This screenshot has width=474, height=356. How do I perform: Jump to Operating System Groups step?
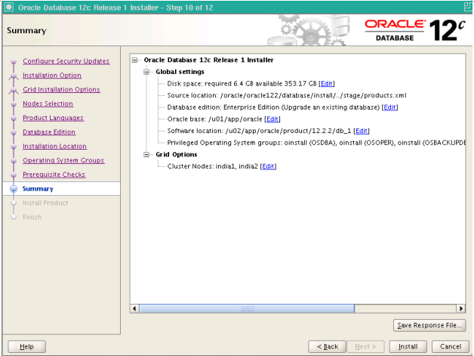[63, 160]
